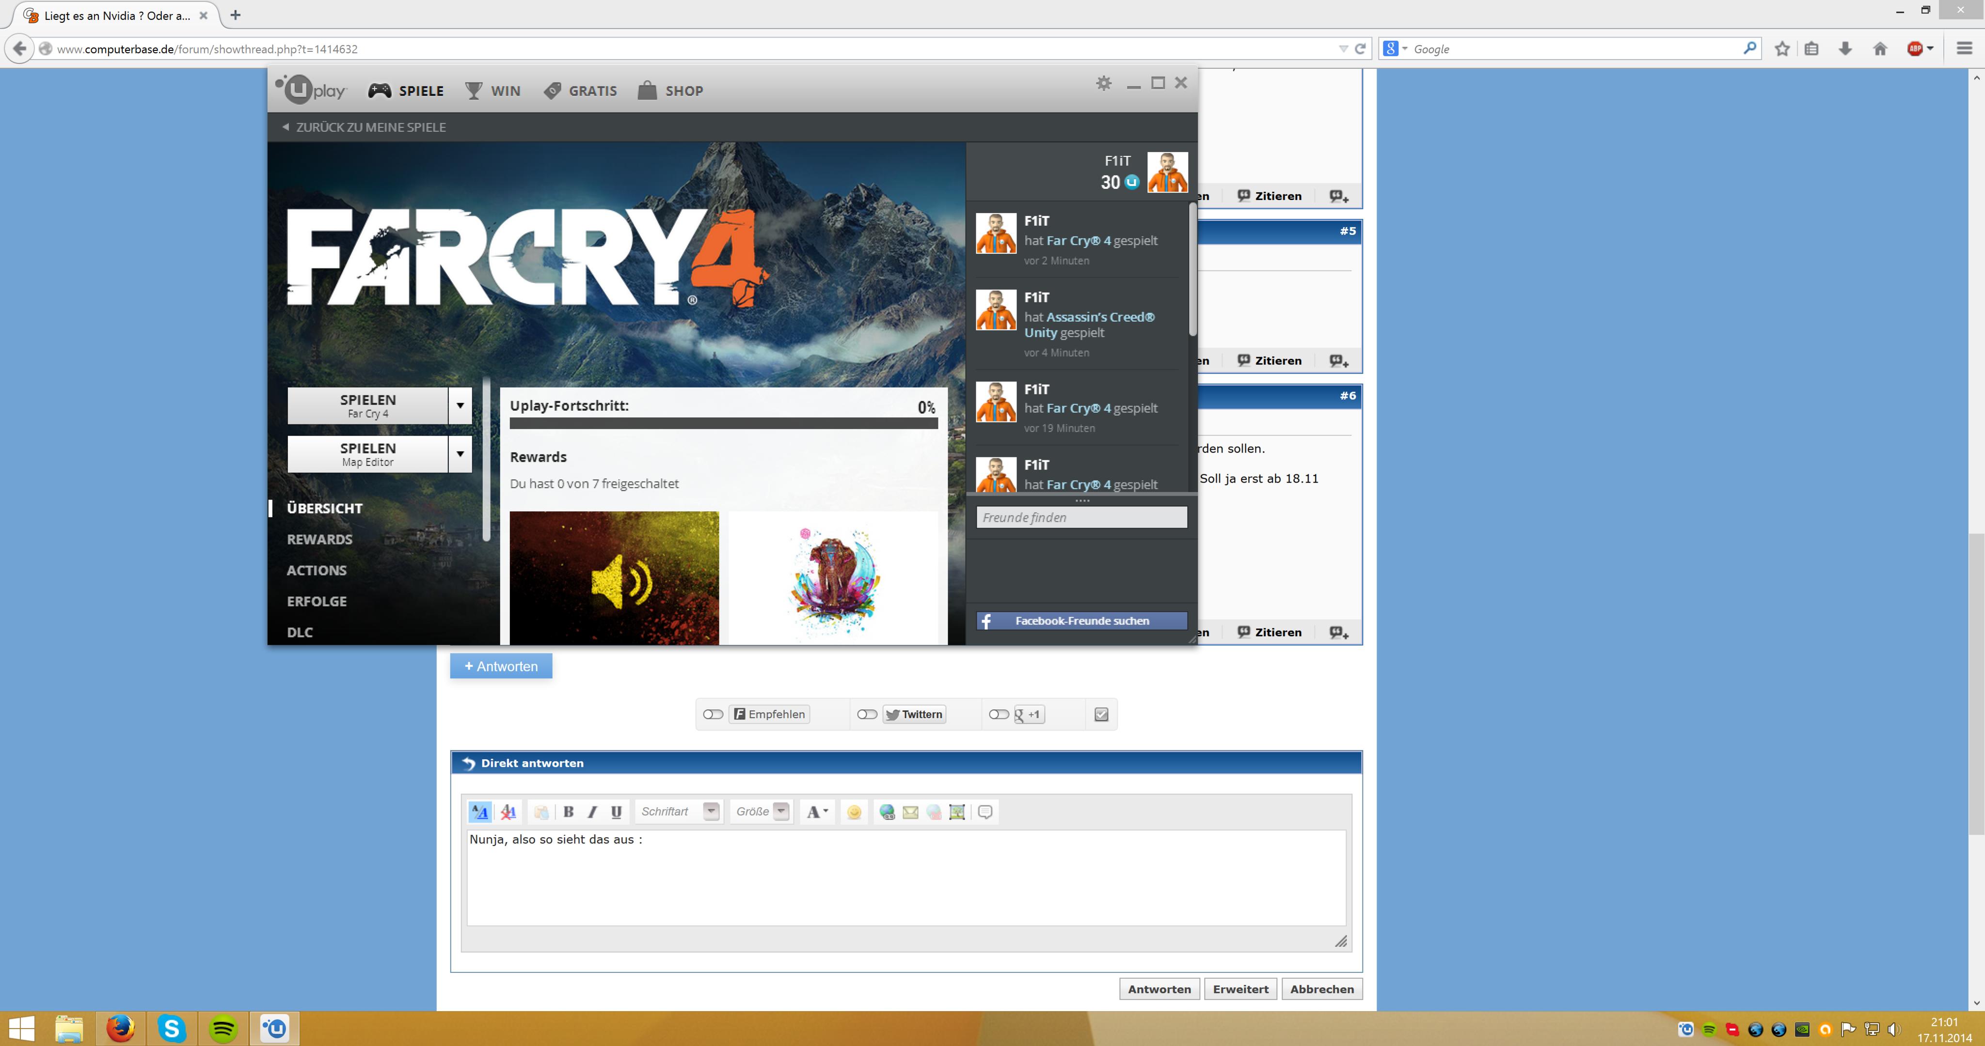Enable the Google +1 toggle switch
Screen dimensions: 1985x1046
click(999, 715)
